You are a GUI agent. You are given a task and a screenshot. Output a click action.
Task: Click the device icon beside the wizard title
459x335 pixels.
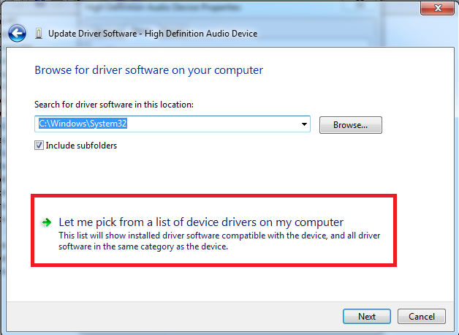tap(38, 34)
